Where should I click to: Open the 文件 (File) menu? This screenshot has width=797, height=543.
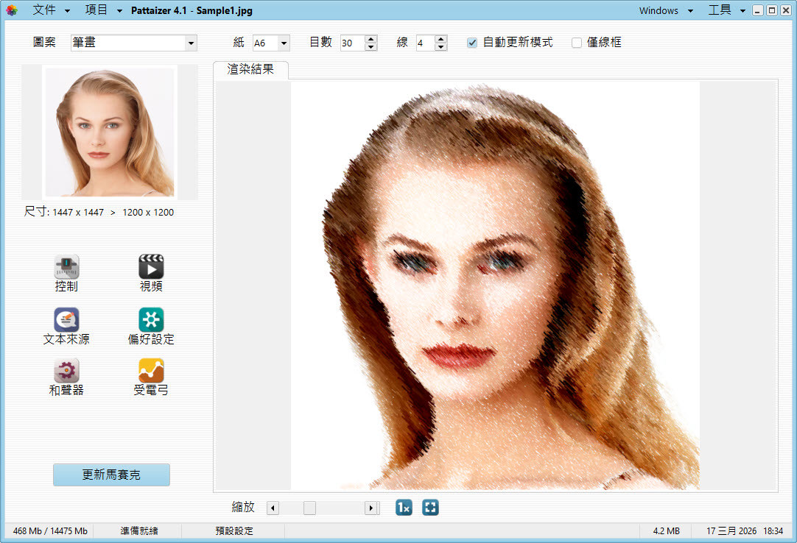(51, 10)
